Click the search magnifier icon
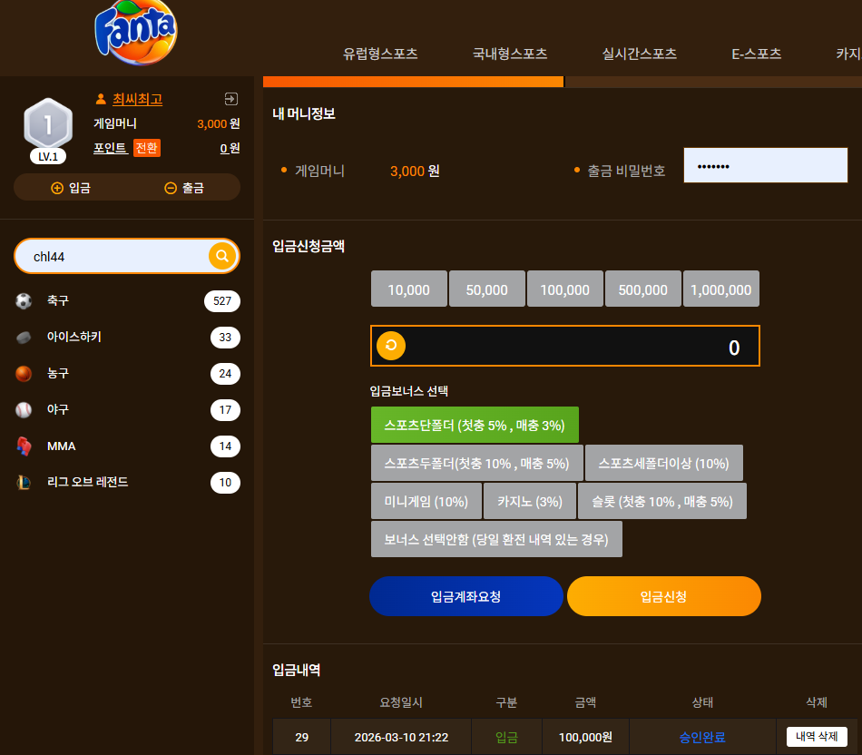Screen dimensions: 862x755 tap(222, 256)
